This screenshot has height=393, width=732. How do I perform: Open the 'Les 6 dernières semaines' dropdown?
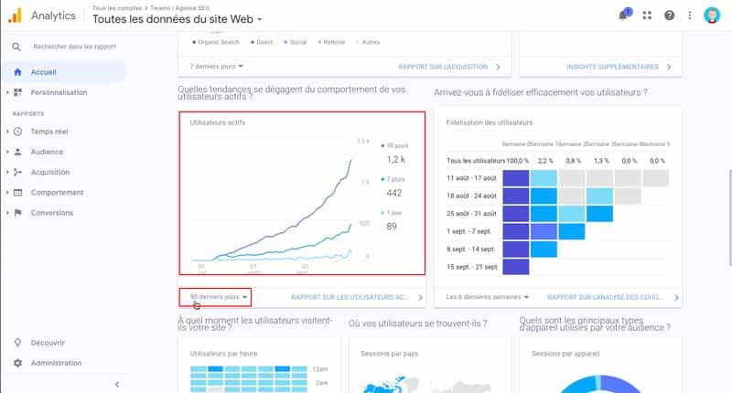point(487,297)
